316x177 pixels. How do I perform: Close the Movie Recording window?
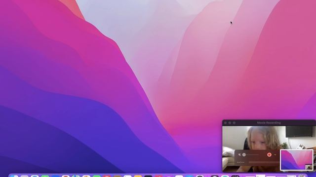pos(226,122)
